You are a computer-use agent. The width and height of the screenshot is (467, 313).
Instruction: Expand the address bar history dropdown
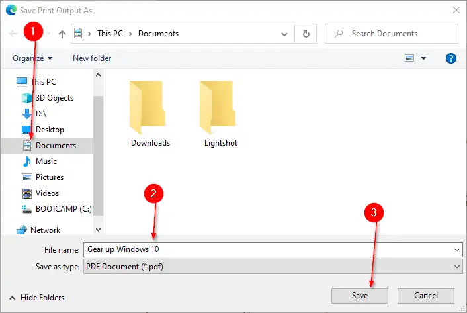(x=284, y=34)
